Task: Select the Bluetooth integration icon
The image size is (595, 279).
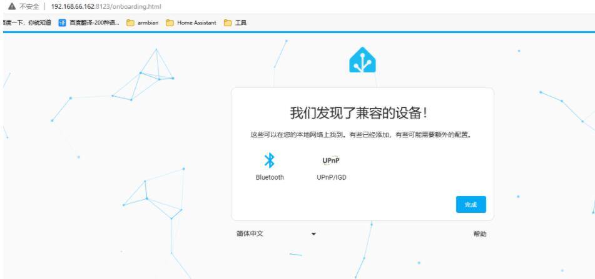Action: click(x=270, y=160)
